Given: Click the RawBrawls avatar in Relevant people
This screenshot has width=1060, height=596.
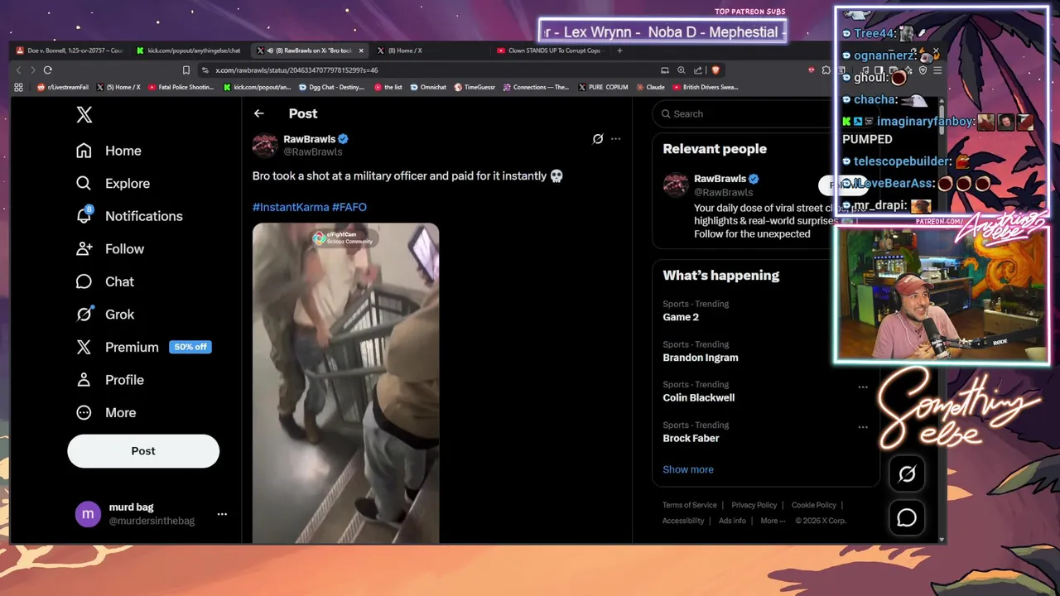Looking at the screenshot, I should (676, 185).
